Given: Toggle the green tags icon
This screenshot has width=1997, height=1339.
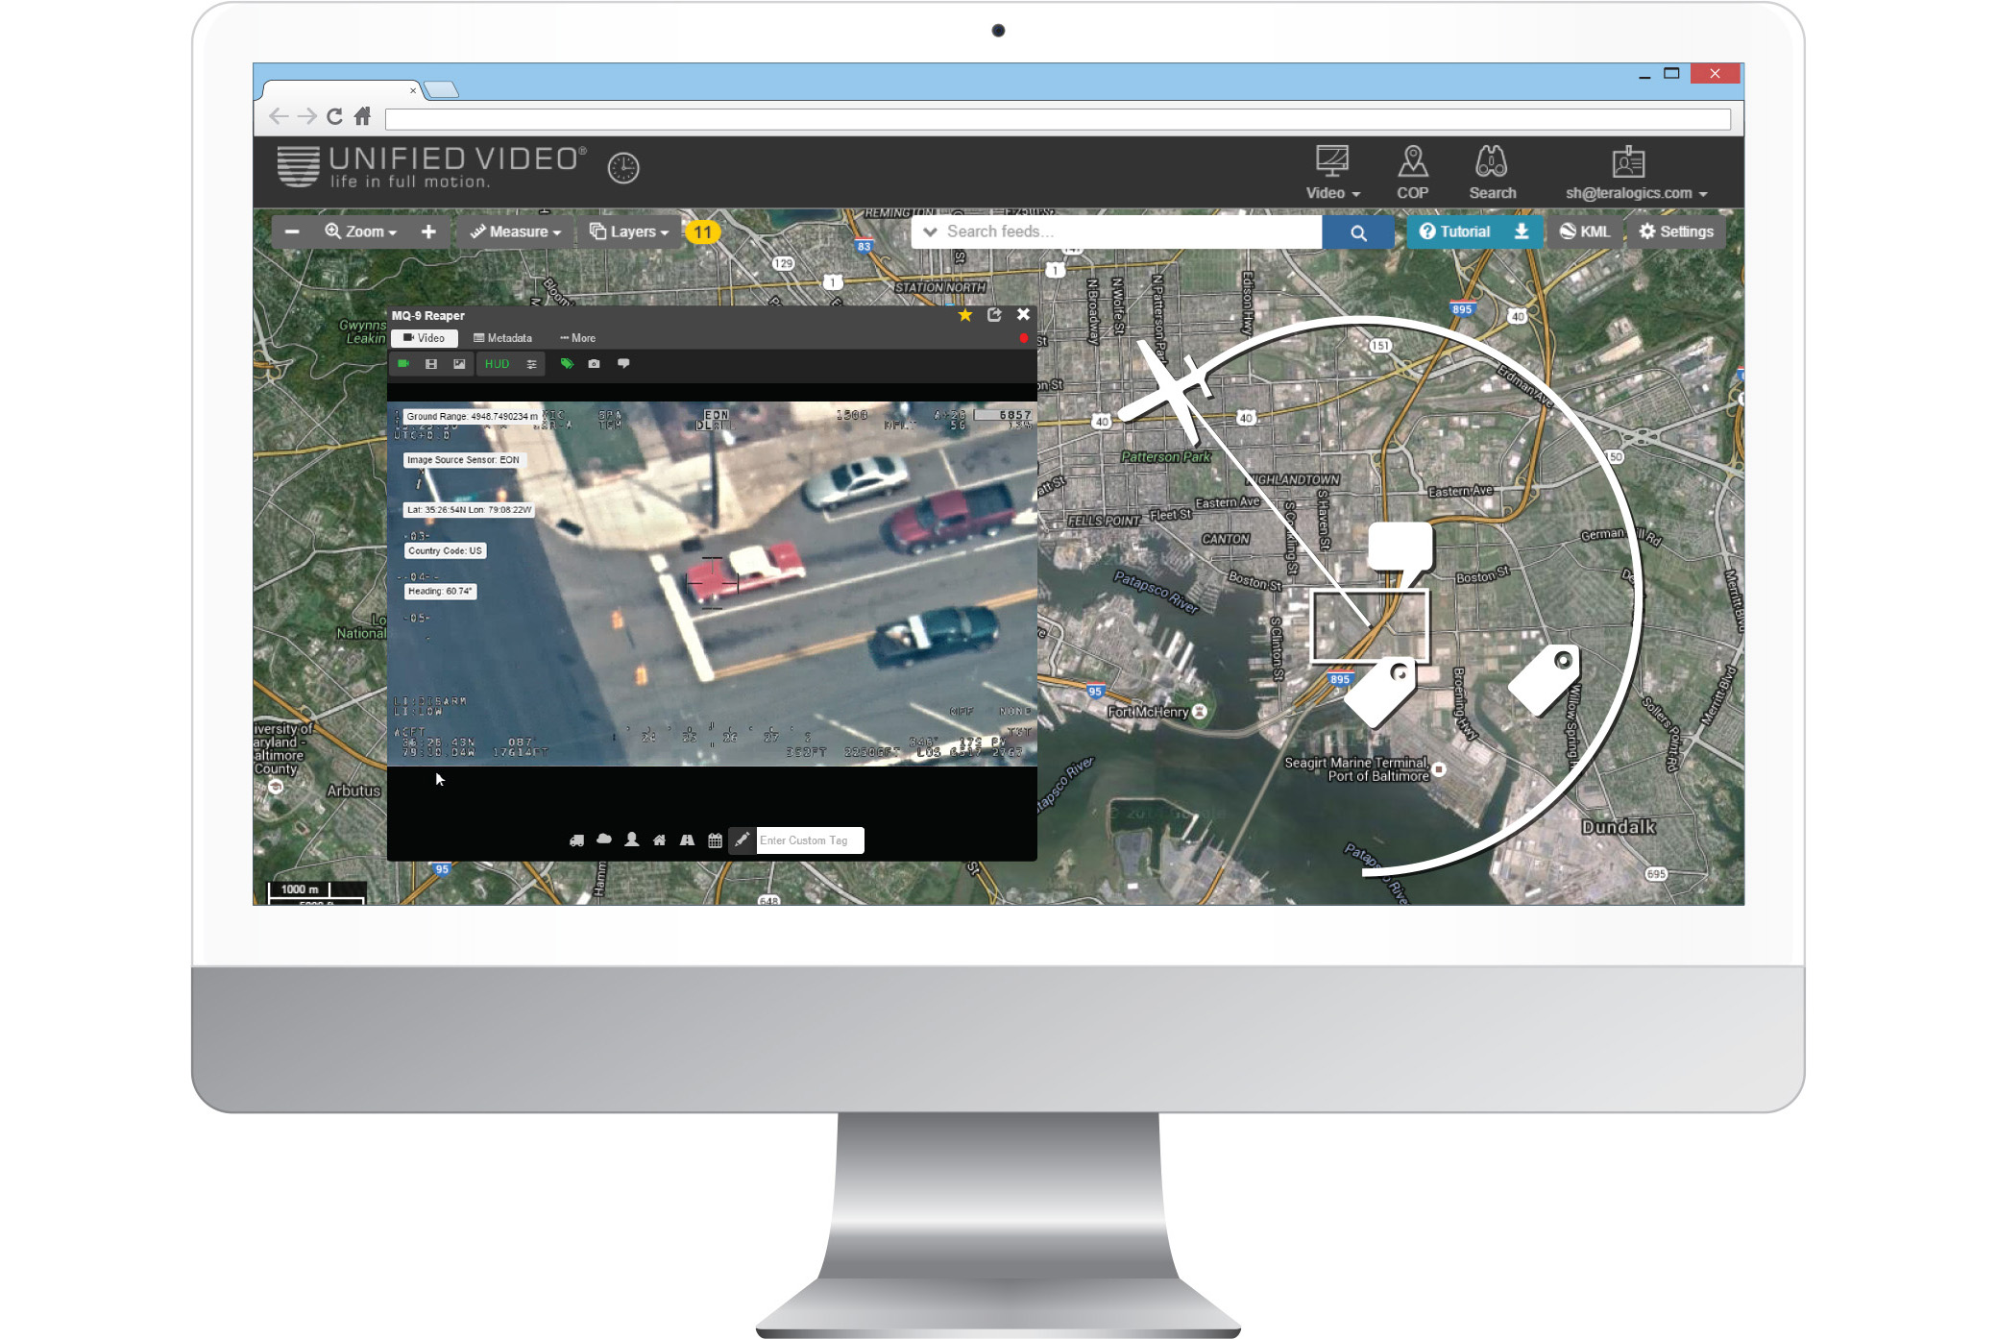Looking at the screenshot, I should click(567, 364).
